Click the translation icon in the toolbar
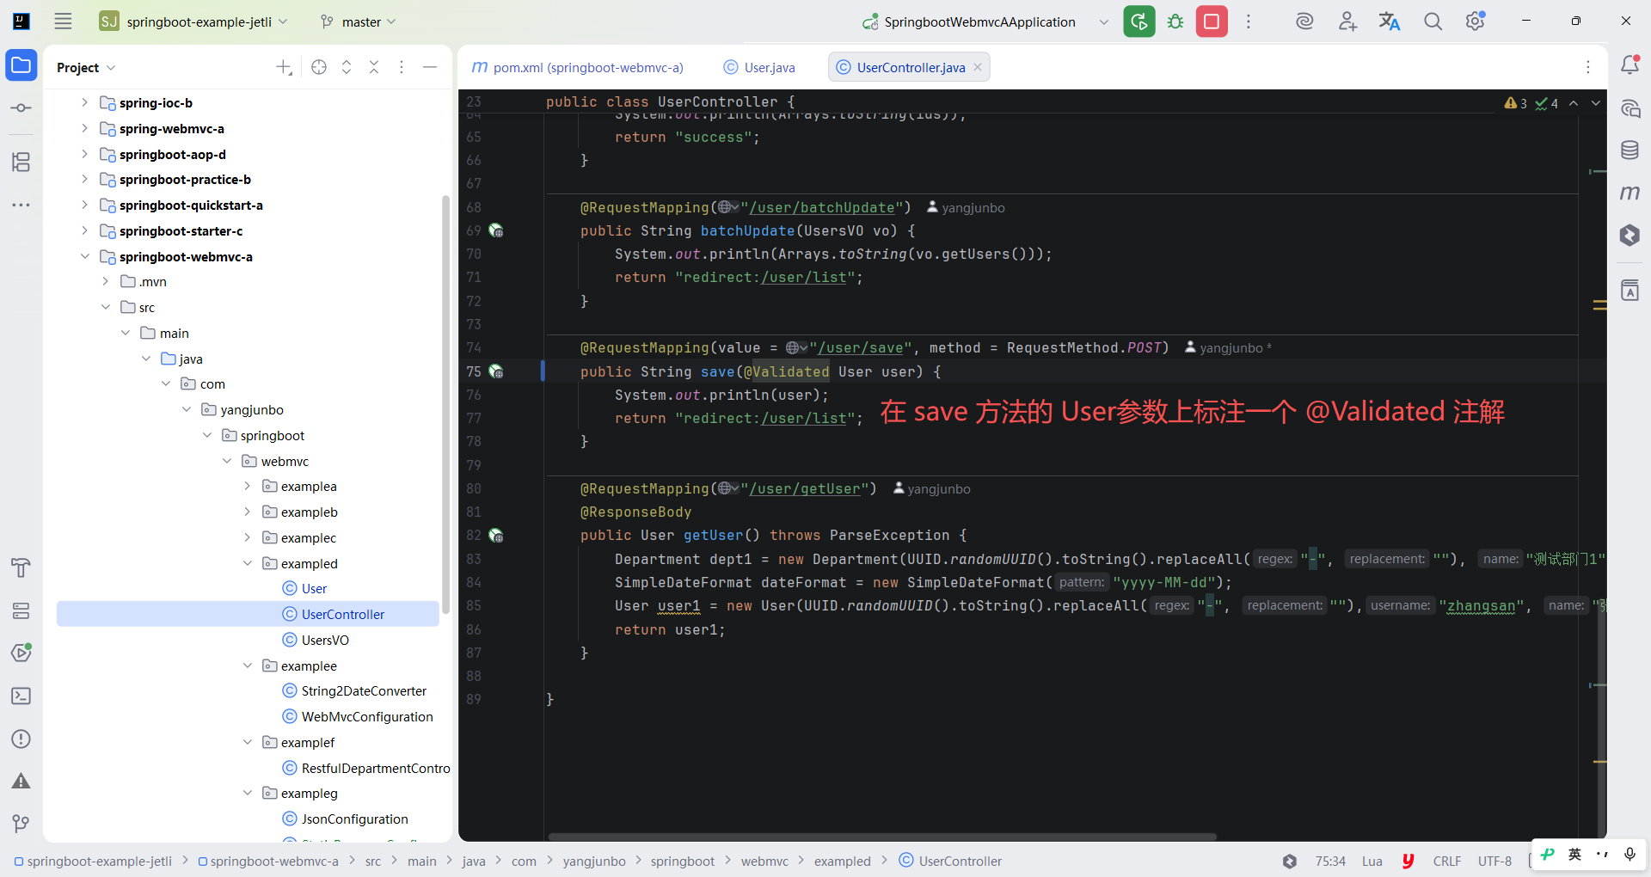 point(1390,21)
